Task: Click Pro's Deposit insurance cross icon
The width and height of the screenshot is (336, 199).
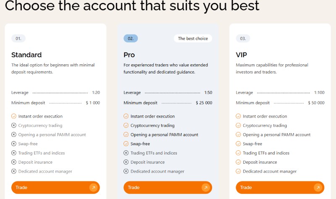Action: point(126,162)
